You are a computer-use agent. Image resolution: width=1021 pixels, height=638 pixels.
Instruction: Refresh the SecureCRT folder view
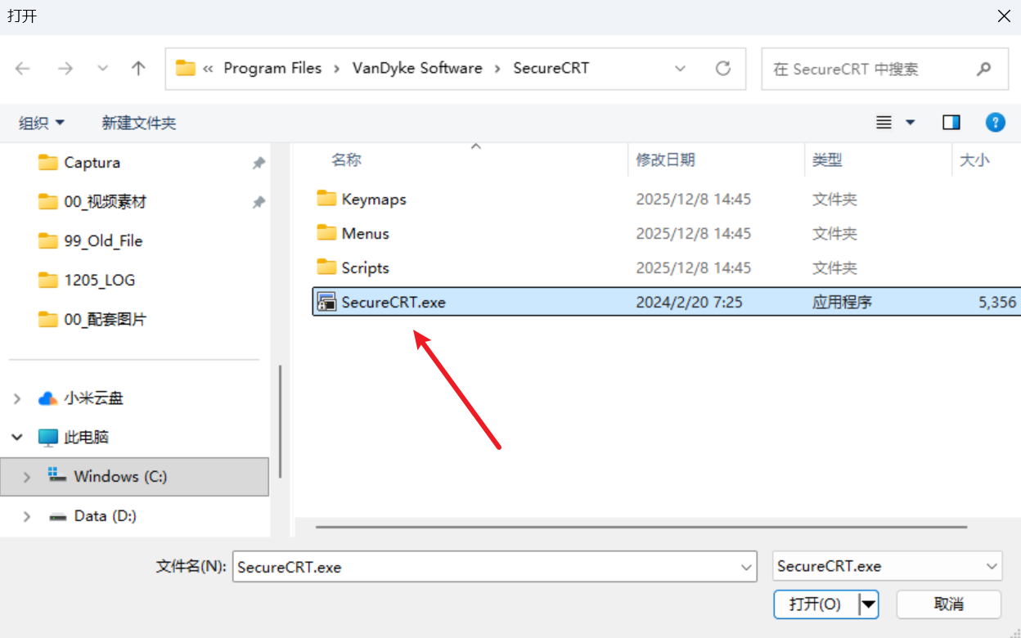[x=722, y=69]
